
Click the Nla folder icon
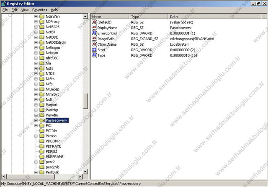42,63
